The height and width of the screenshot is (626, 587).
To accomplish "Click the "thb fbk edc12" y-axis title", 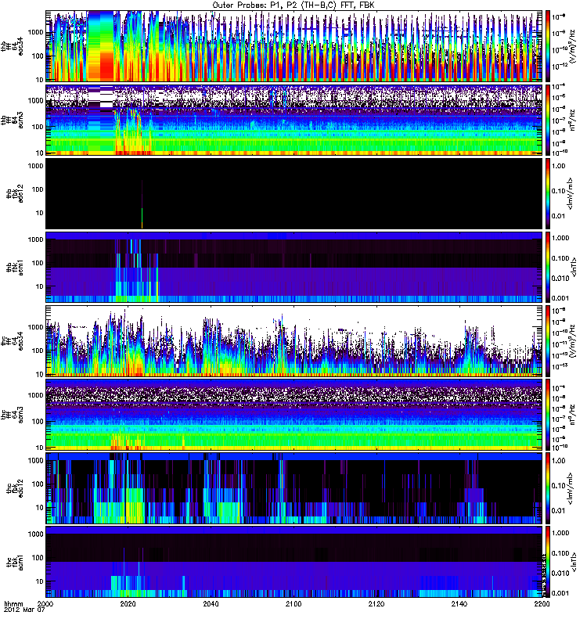I will coord(15,193).
